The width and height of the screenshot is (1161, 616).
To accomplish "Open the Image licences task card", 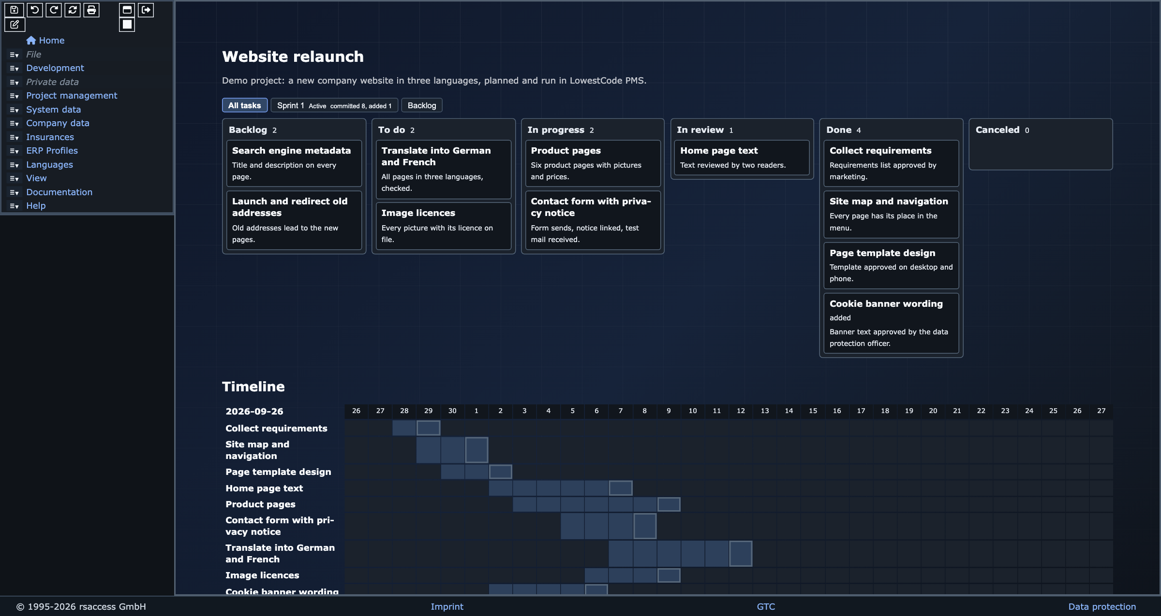I will (x=444, y=226).
